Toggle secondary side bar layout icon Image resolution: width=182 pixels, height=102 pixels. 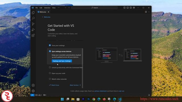(131, 8)
